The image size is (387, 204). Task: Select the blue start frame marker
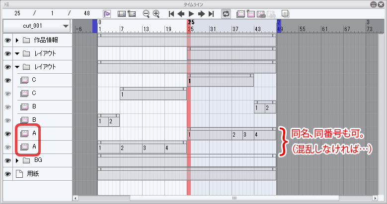[x=95, y=26]
